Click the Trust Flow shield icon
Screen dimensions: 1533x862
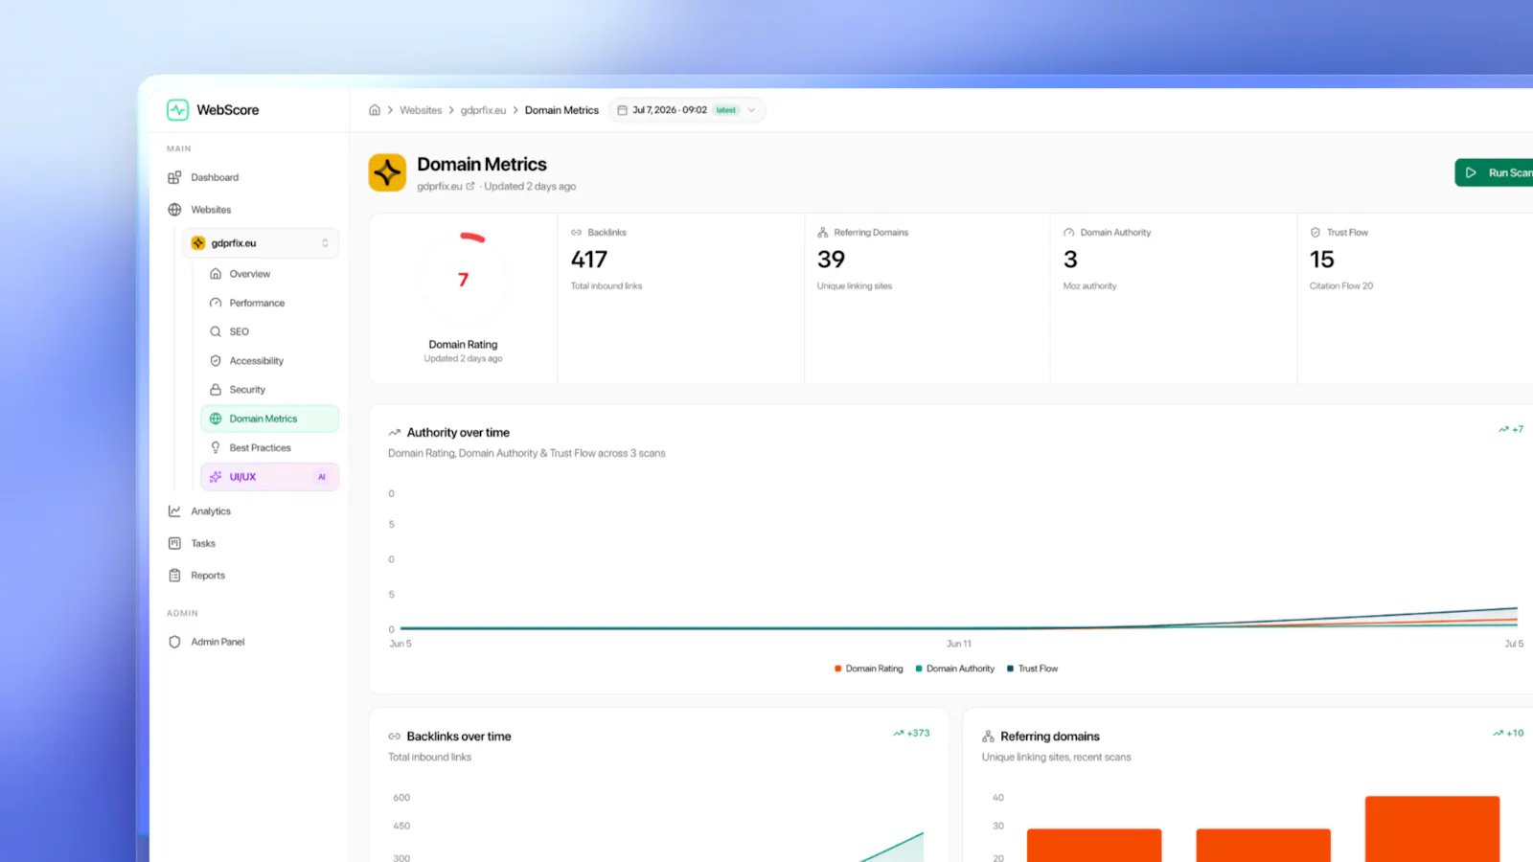pyautogui.click(x=1316, y=233)
